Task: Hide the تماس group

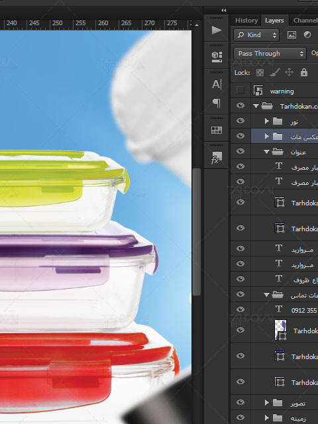Action: click(240, 294)
